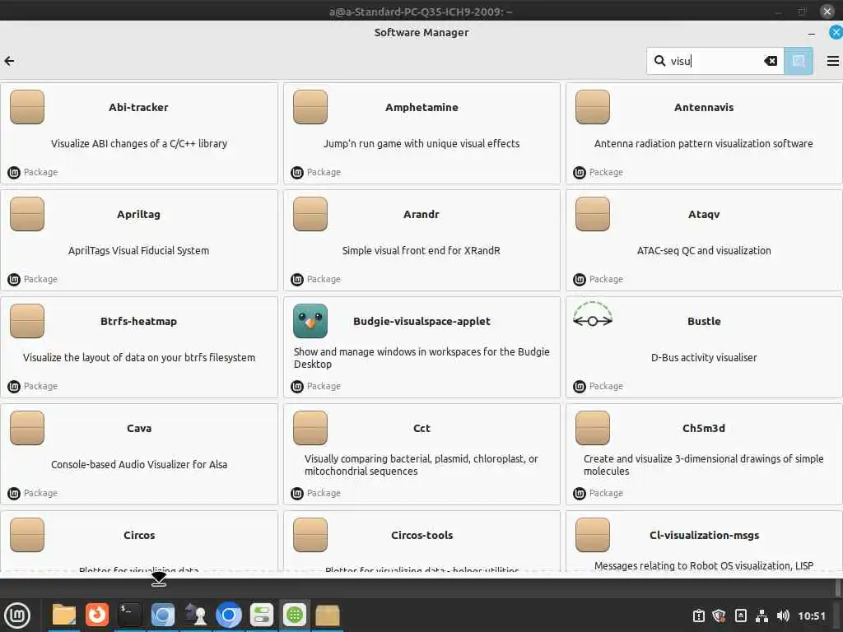Screen dimensions: 843x632
Task: Click 'Console-based Audio Visualizer for Alsa' description
Action: (x=138, y=464)
